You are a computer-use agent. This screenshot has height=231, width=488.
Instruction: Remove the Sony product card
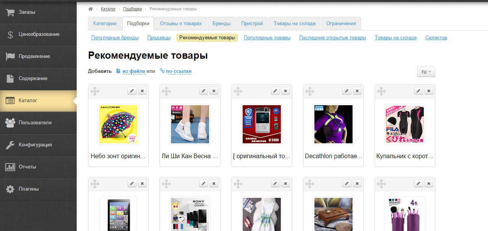pyautogui.click(x=214, y=183)
